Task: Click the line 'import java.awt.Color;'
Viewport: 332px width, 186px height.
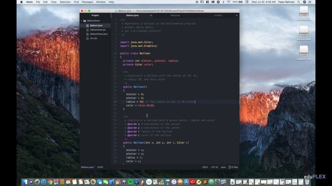Action: point(136,42)
